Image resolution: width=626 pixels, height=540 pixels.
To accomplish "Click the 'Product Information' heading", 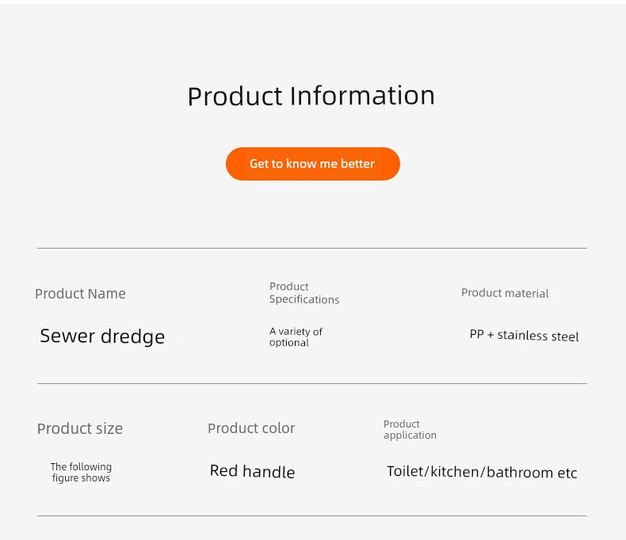I will tap(311, 96).
